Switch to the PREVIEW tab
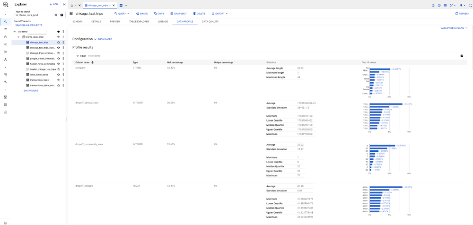 tap(115, 22)
